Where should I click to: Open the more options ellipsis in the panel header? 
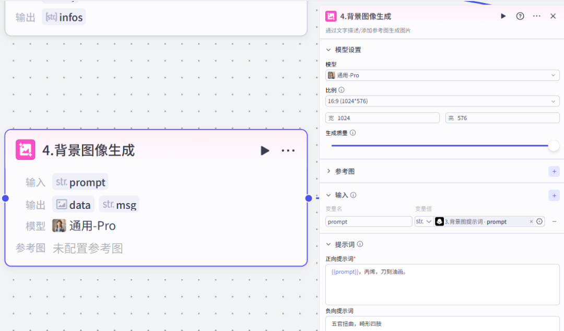[536, 16]
